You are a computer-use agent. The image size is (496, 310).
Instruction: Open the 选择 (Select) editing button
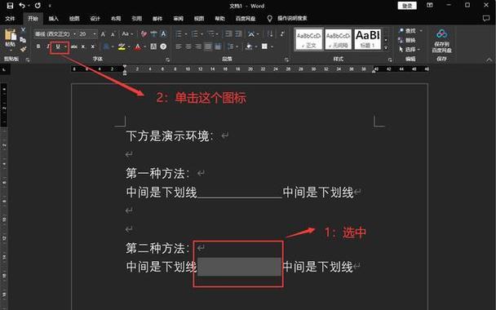click(x=410, y=49)
